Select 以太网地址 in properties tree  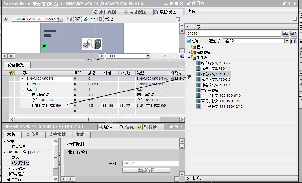[20, 163]
